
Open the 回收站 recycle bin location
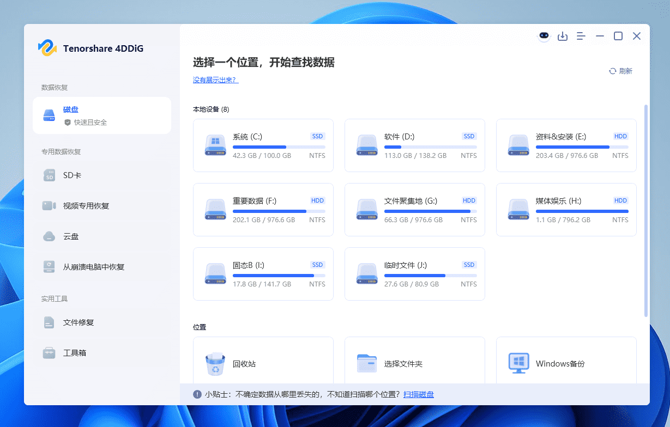point(263,363)
